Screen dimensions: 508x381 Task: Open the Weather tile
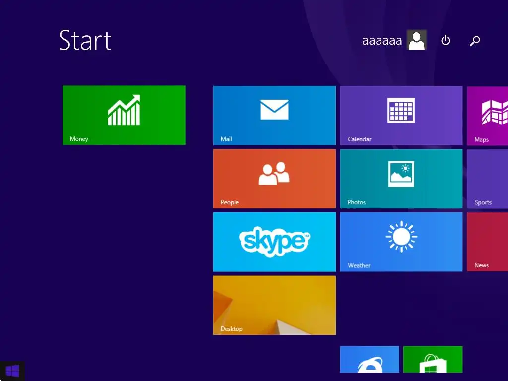pos(401,242)
